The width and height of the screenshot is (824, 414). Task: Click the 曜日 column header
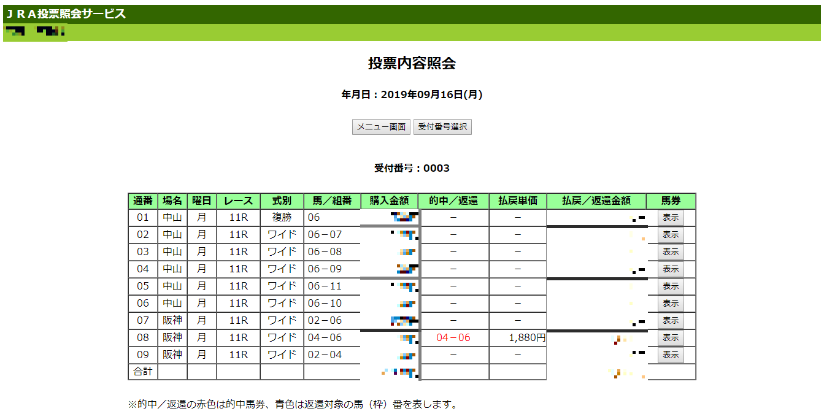tap(202, 201)
